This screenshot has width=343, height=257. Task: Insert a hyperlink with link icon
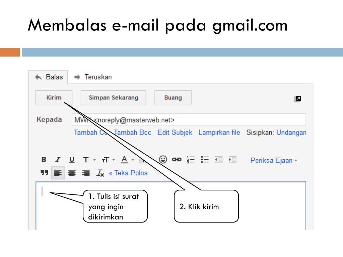(x=177, y=160)
